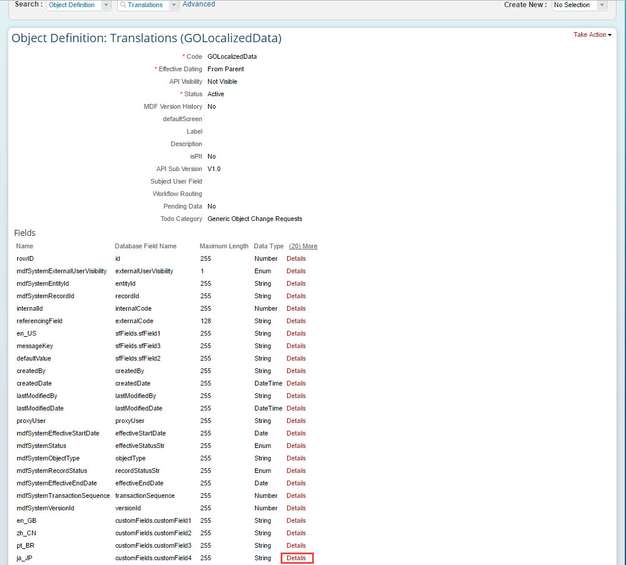Open Details for the pt_BR field

(296, 545)
